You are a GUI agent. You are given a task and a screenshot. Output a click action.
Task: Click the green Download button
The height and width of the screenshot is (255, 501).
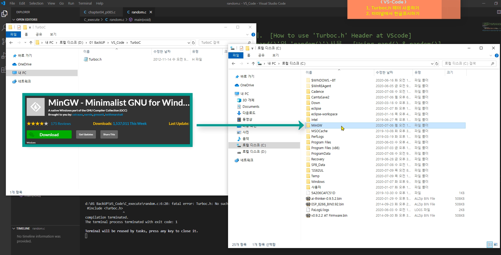click(x=49, y=135)
